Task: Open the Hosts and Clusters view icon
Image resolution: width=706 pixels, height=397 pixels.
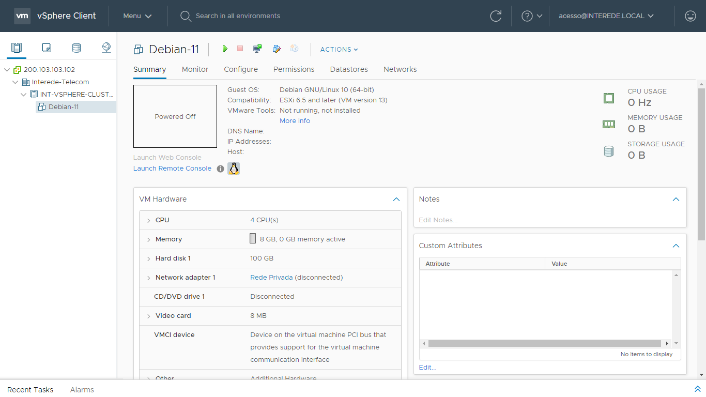Action: click(x=17, y=48)
